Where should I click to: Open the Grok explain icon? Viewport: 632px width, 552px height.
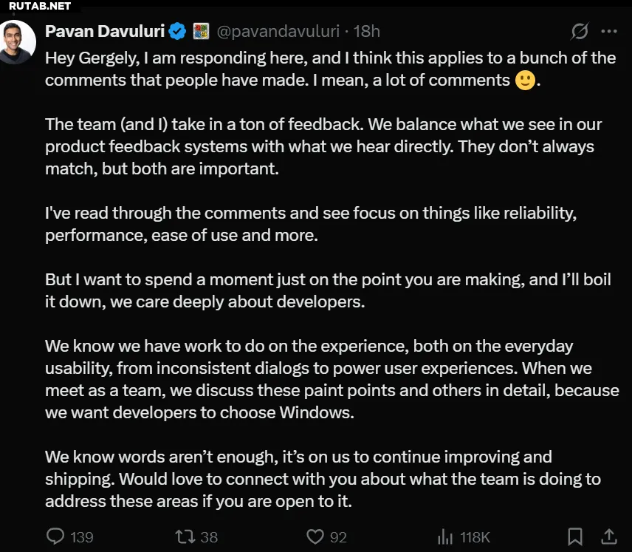[580, 31]
